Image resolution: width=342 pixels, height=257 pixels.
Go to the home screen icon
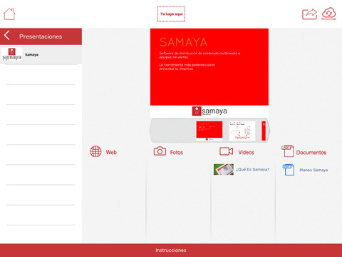click(9, 14)
